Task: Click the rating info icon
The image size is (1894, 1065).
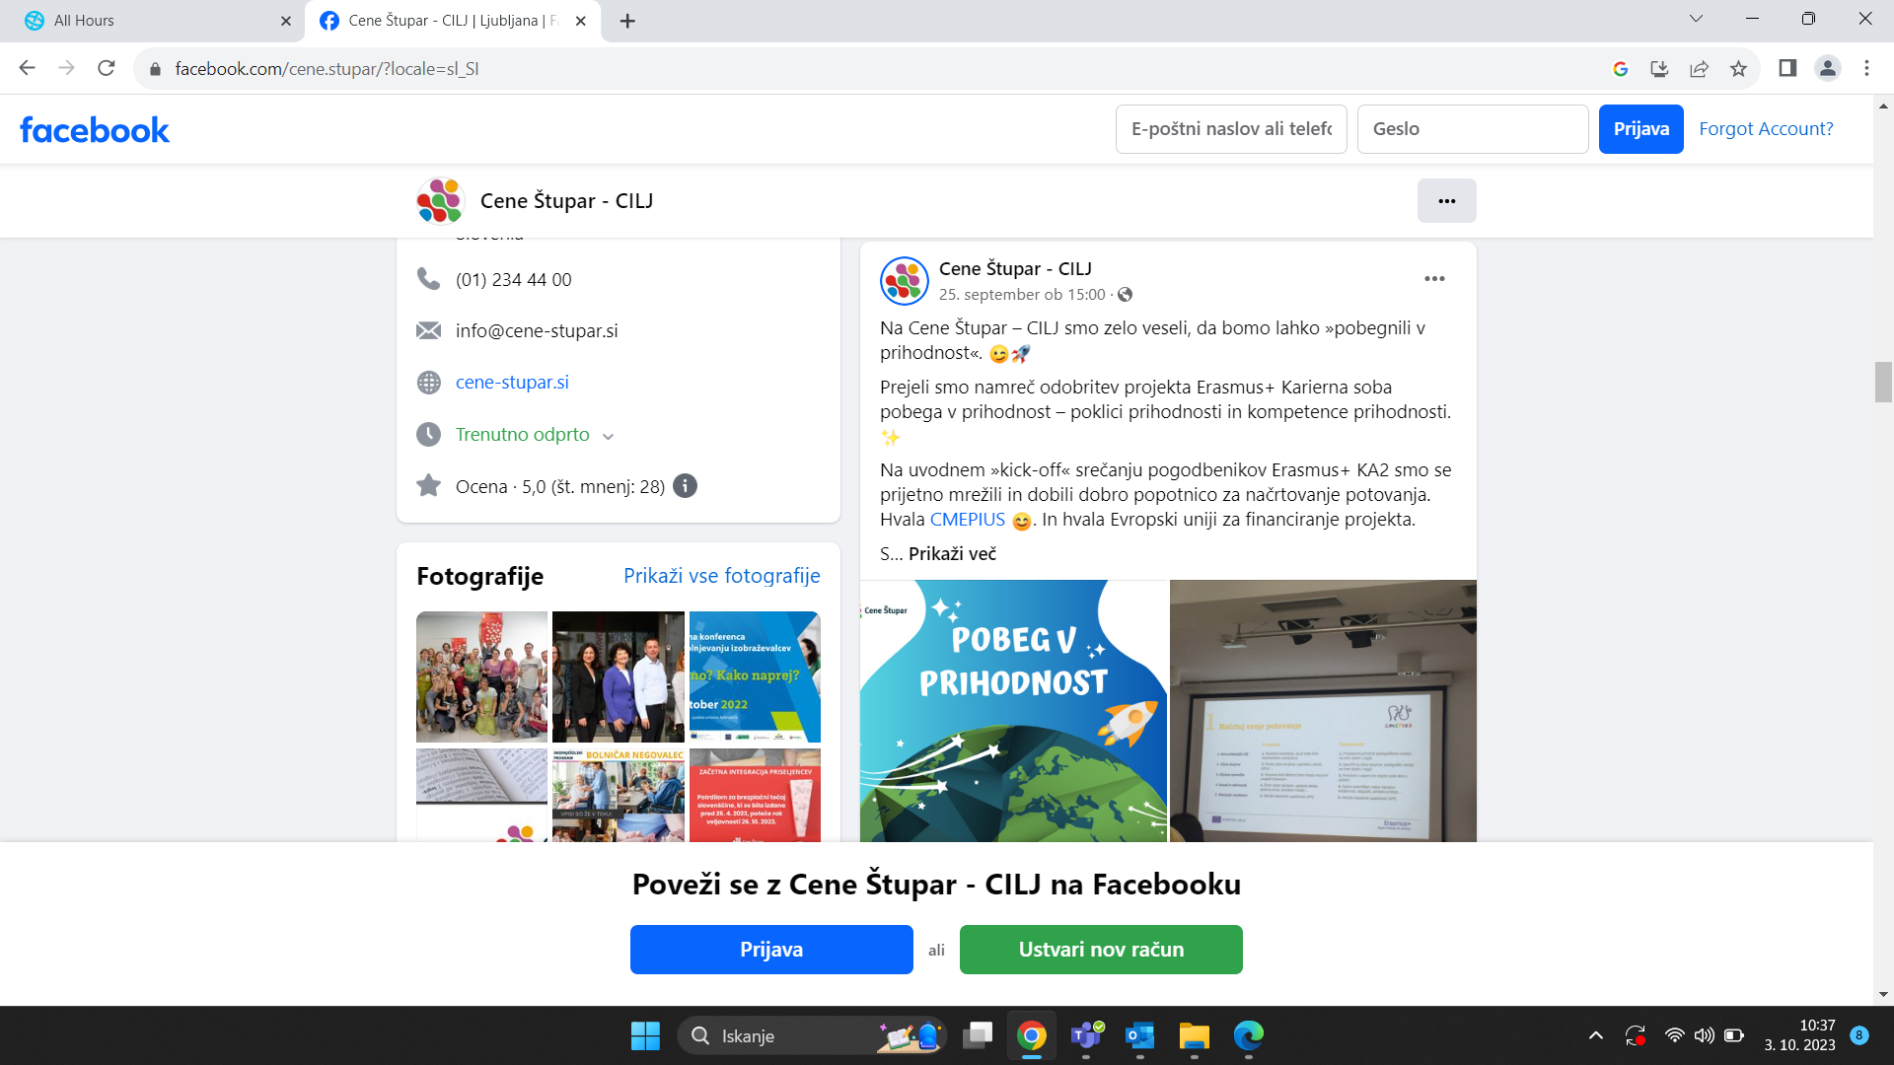Action: tap(685, 486)
